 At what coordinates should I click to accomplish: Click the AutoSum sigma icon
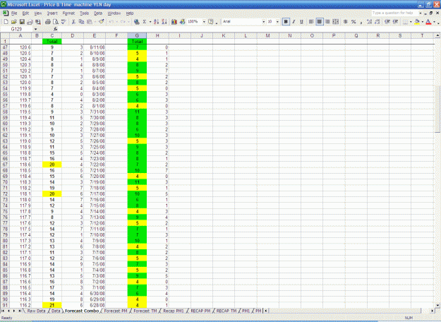point(144,22)
